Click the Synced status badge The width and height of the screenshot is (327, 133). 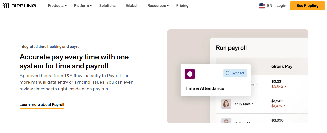pos(235,73)
